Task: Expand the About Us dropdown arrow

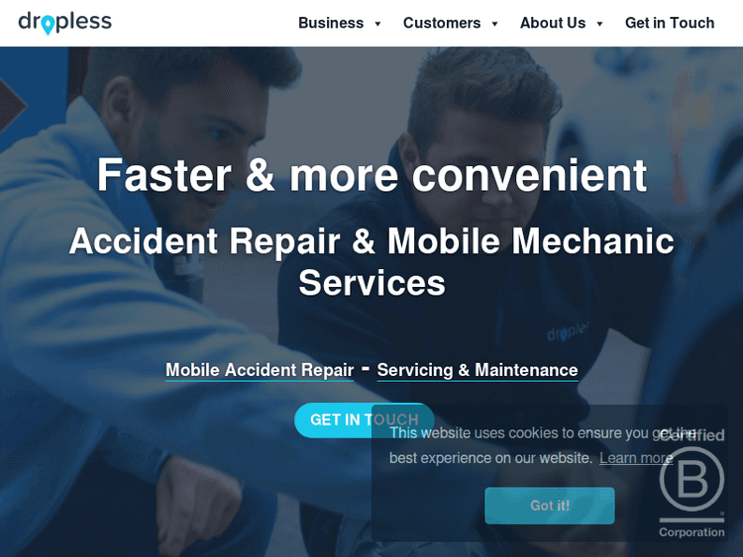Action: (599, 24)
